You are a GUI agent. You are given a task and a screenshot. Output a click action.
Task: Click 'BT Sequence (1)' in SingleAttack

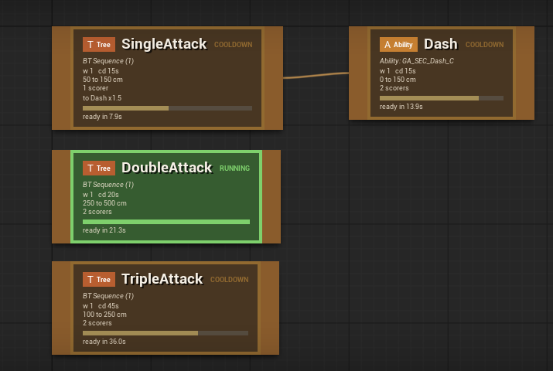click(108, 61)
